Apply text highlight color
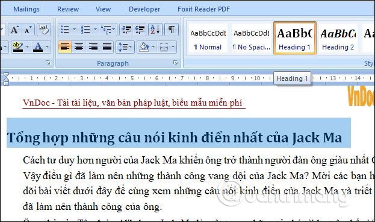Screen dimensions: 375x222 point(17,46)
